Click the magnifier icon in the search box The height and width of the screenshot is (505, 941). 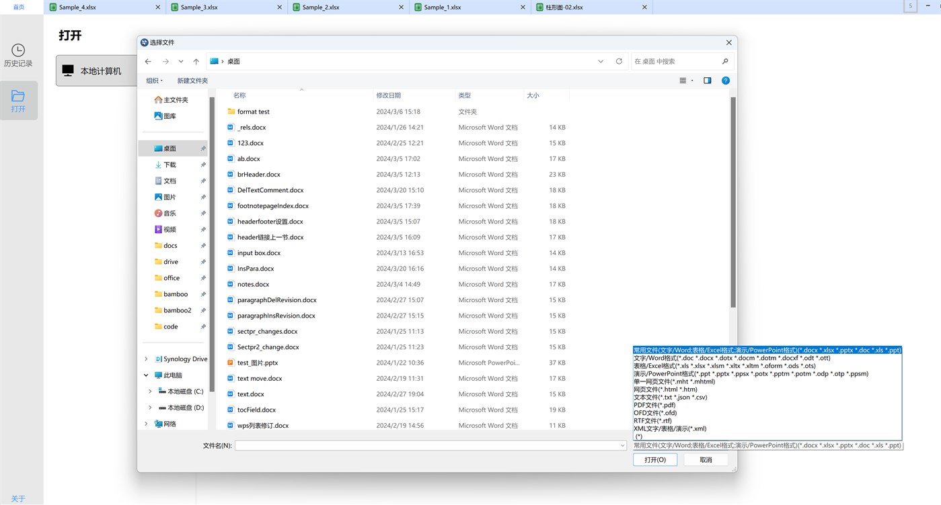tap(724, 60)
